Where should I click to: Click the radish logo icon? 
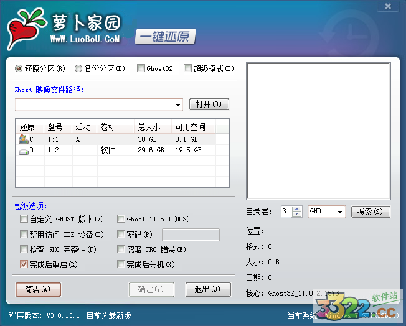click(26, 29)
